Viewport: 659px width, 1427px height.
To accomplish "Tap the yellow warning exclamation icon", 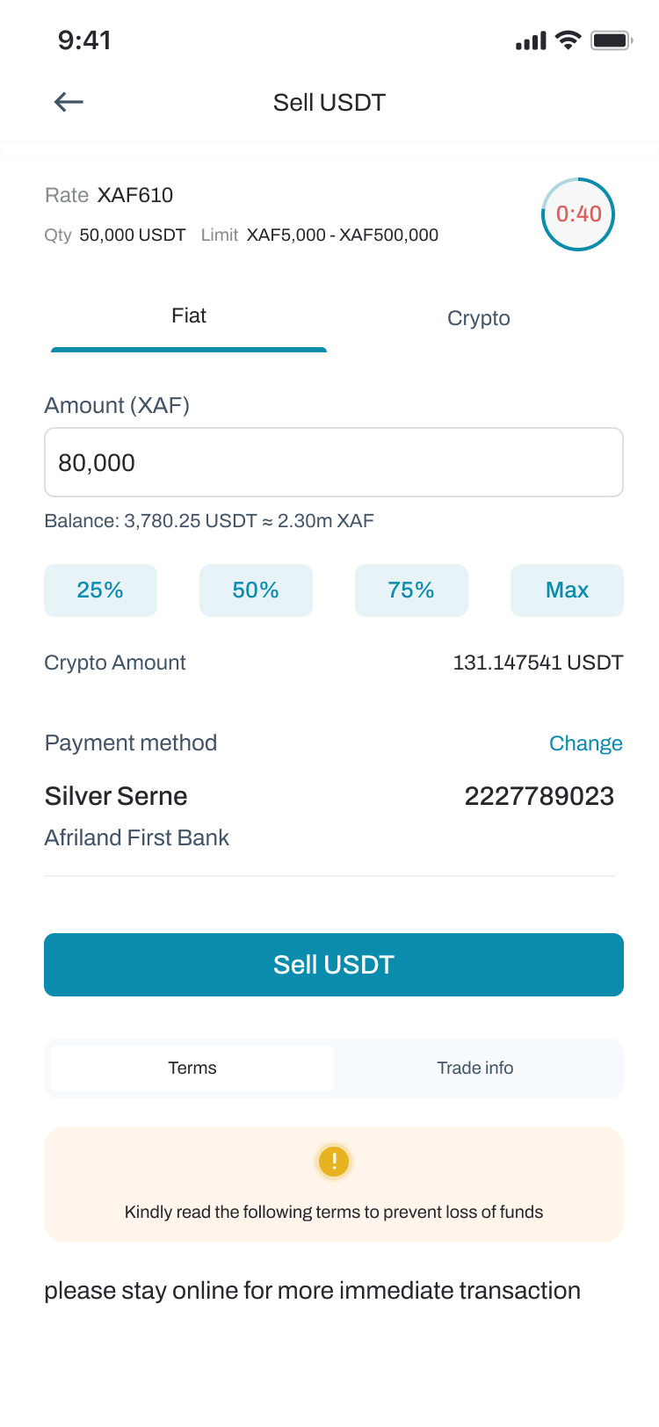I will coord(334,1161).
